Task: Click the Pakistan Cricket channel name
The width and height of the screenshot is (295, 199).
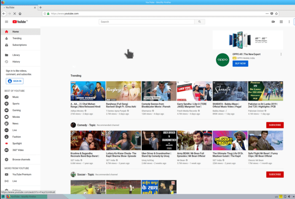Action: tap(256, 111)
